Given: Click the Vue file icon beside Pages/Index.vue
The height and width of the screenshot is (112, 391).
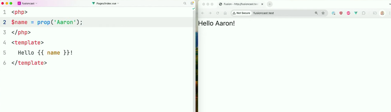Looking at the screenshot, I should coord(93,3).
